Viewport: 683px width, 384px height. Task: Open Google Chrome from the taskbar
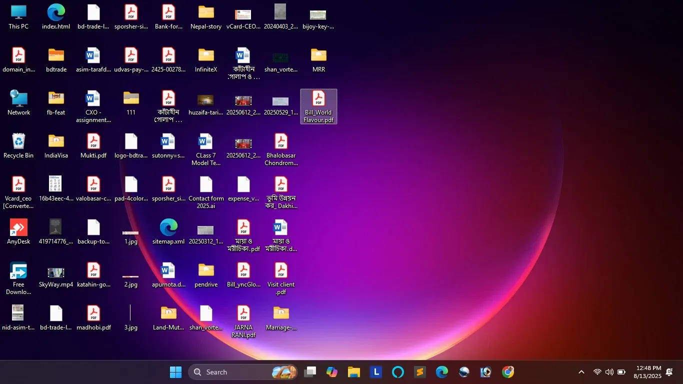click(x=508, y=372)
